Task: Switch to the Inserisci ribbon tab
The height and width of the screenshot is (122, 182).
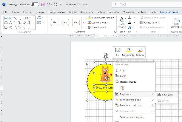Action: (27, 12)
